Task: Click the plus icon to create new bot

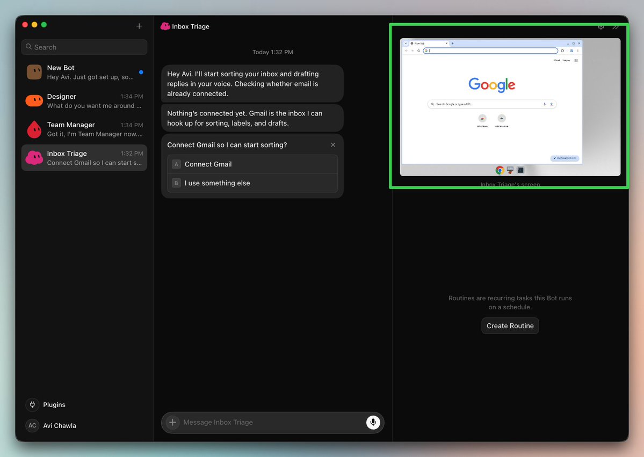Action: [x=139, y=26]
